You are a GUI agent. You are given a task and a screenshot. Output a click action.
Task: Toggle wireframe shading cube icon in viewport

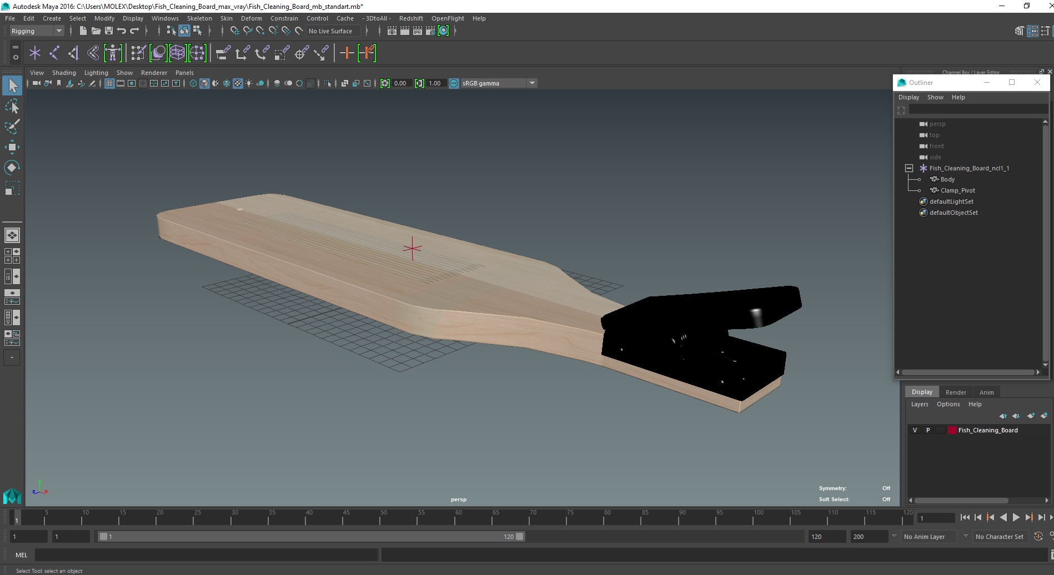tap(193, 83)
